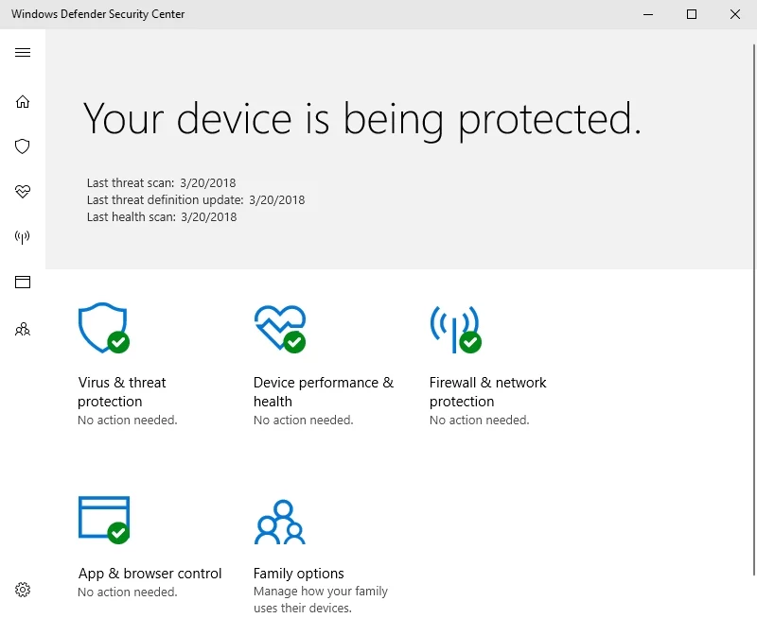Open Firewall & network protection sidebar icon

tap(23, 237)
